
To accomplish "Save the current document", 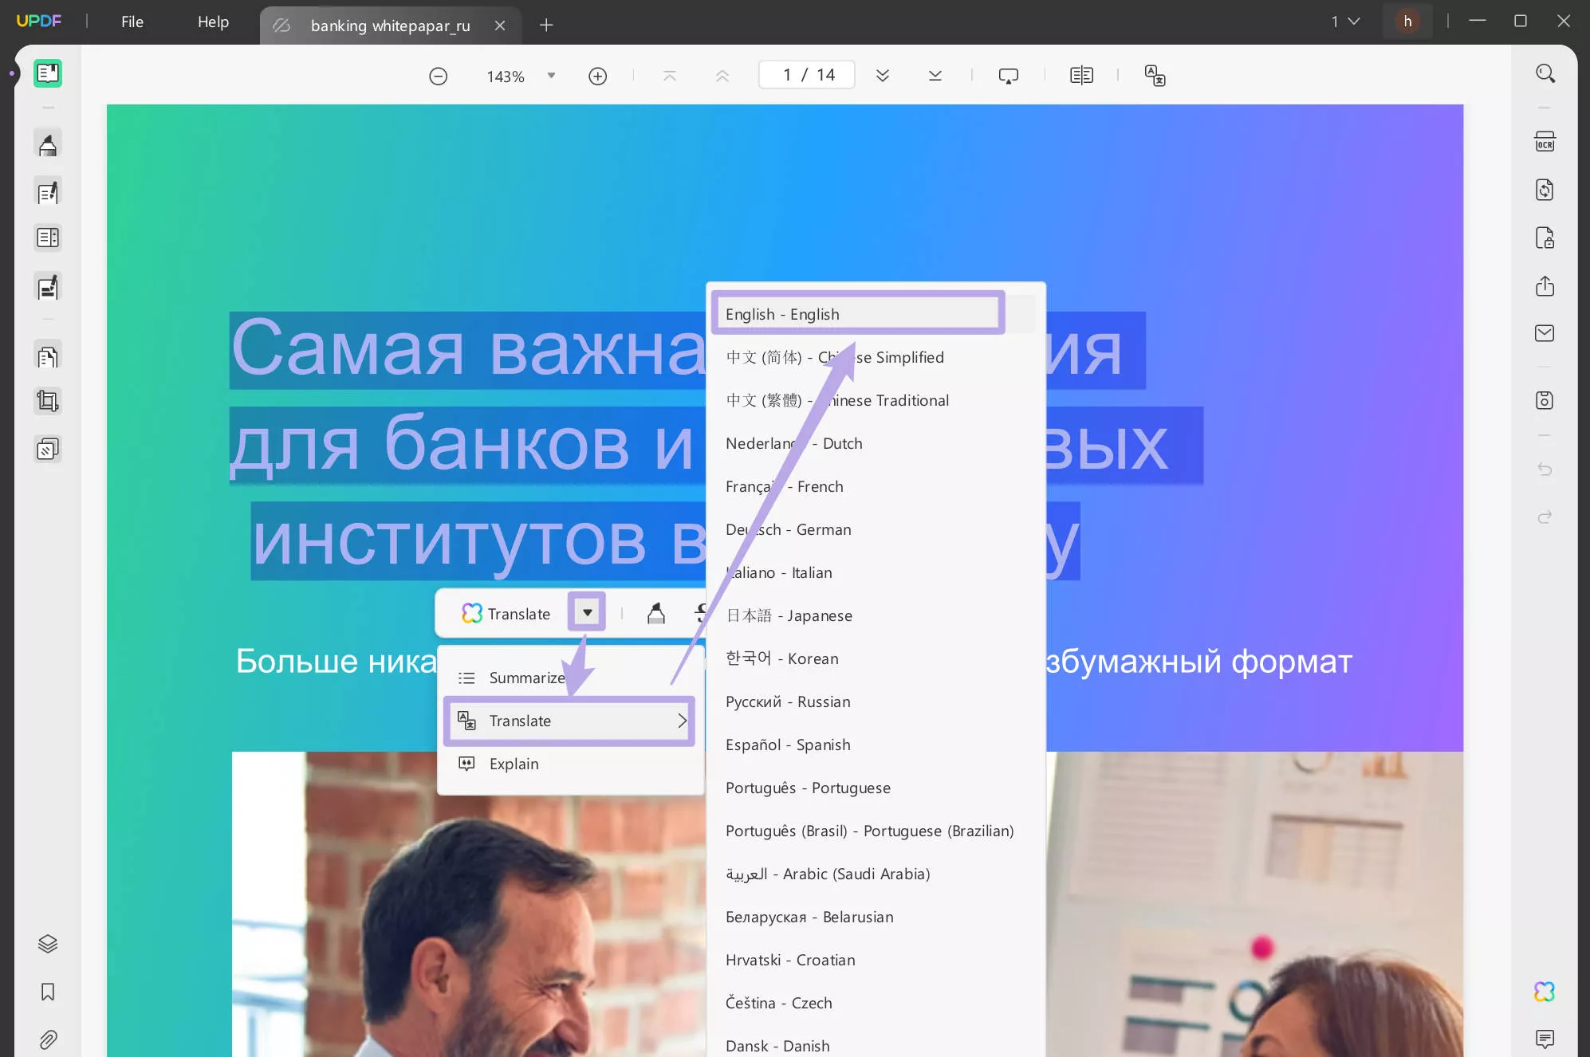I will [1545, 400].
